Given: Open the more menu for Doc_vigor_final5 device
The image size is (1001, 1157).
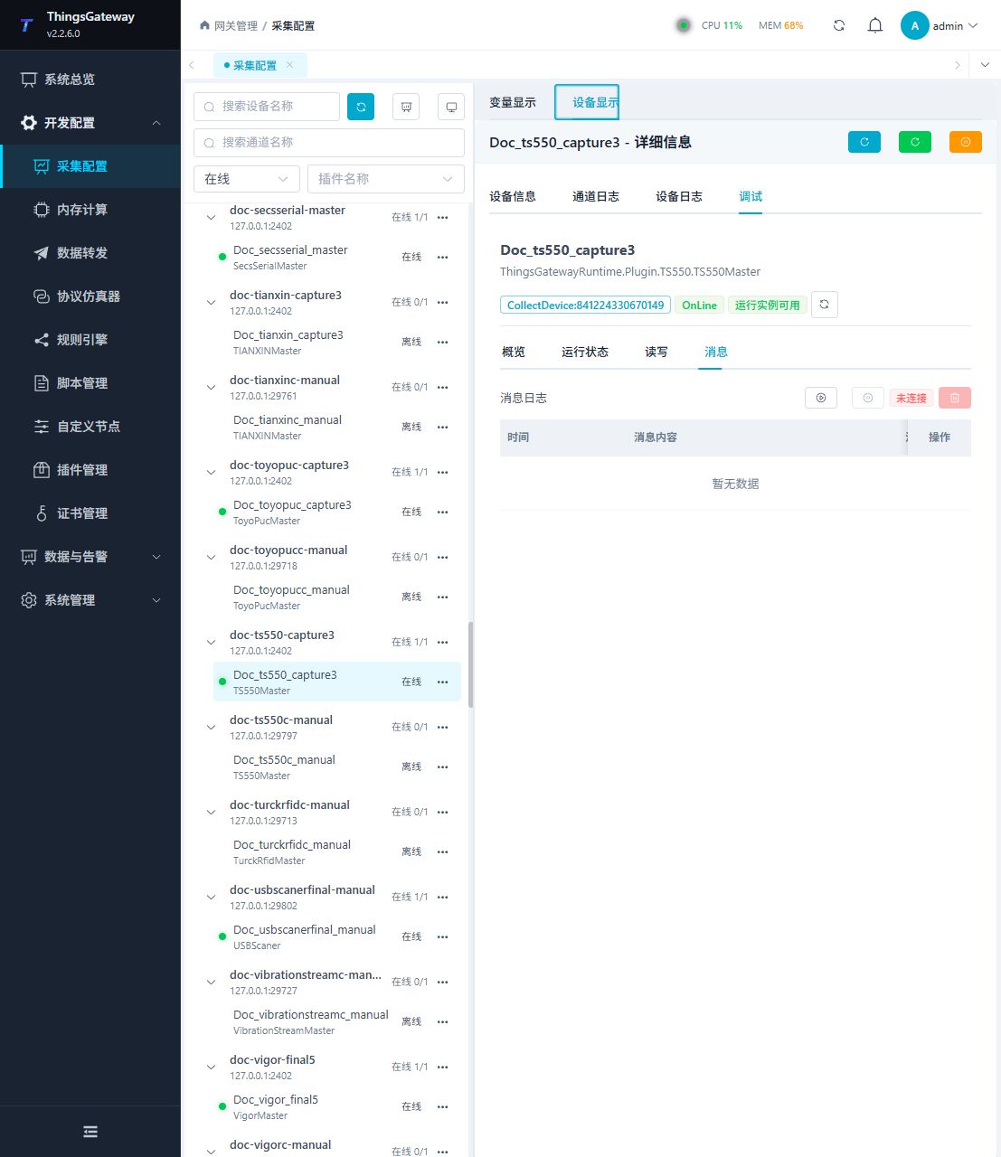Looking at the screenshot, I should click(443, 1106).
